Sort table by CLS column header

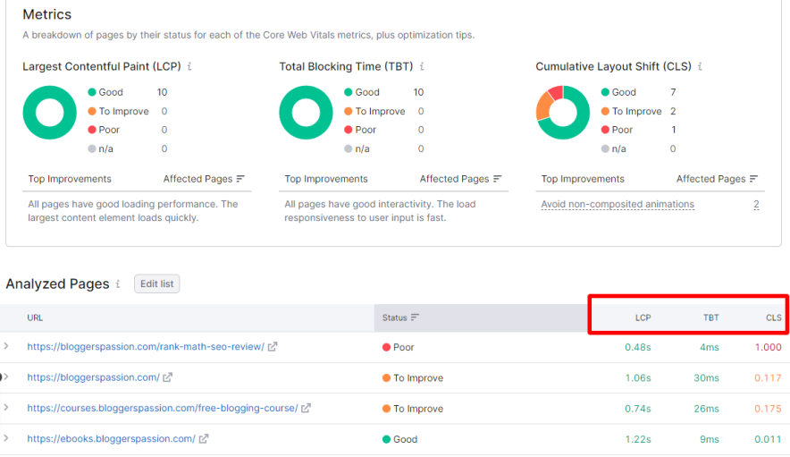click(x=773, y=317)
